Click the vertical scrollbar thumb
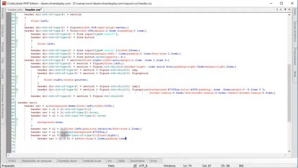 [289, 93]
